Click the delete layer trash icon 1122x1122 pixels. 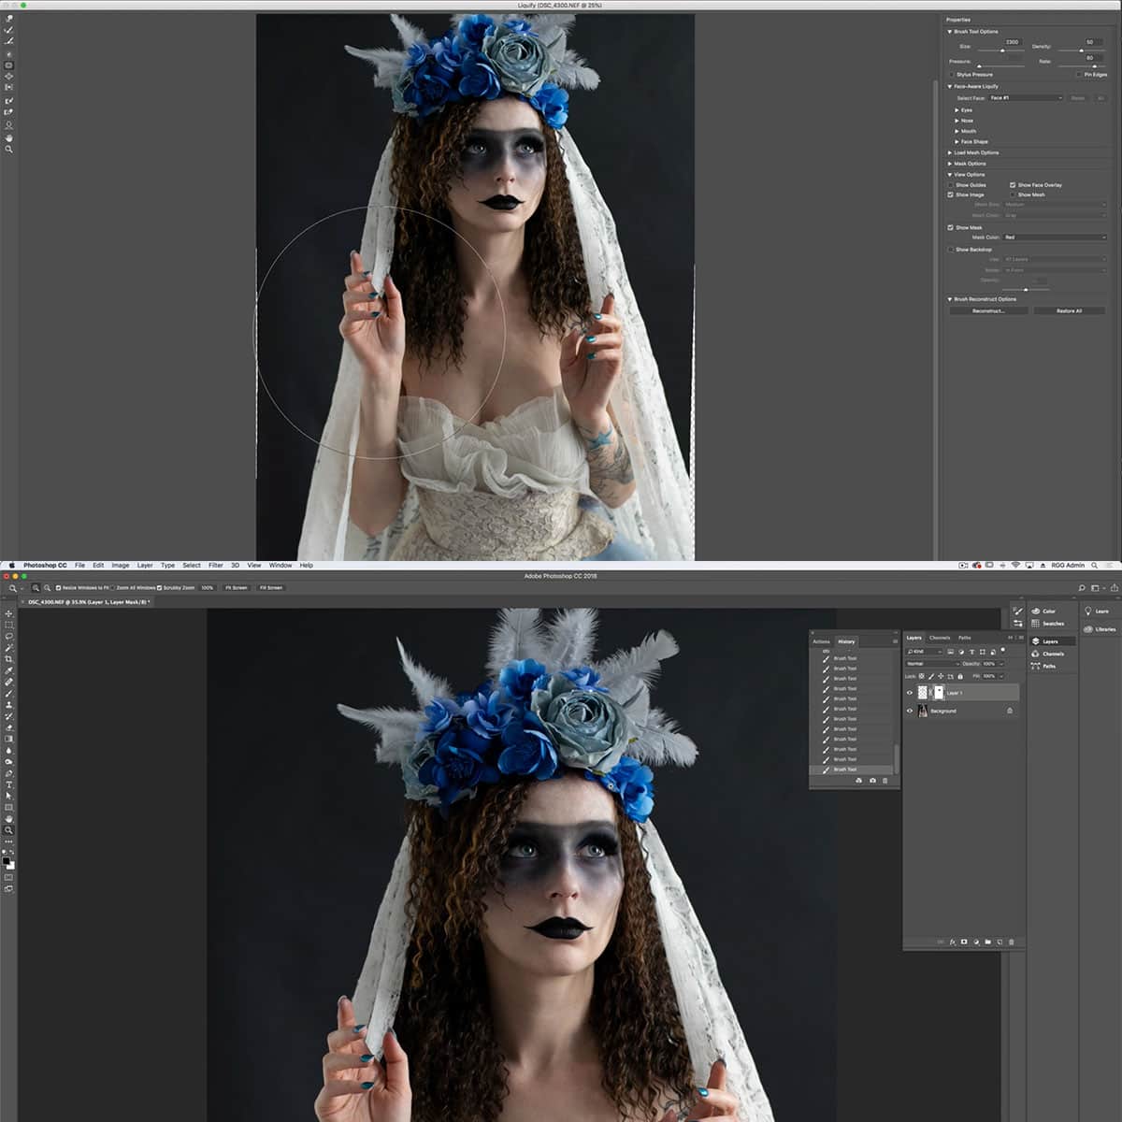pos(1012,941)
